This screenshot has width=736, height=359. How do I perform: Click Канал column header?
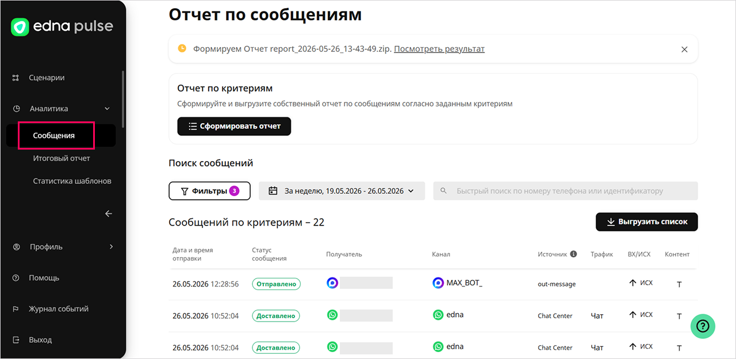(441, 254)
